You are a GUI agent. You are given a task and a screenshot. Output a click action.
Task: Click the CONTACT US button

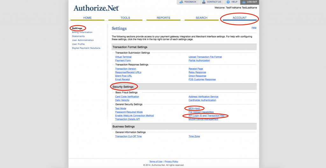pos(211,2)
